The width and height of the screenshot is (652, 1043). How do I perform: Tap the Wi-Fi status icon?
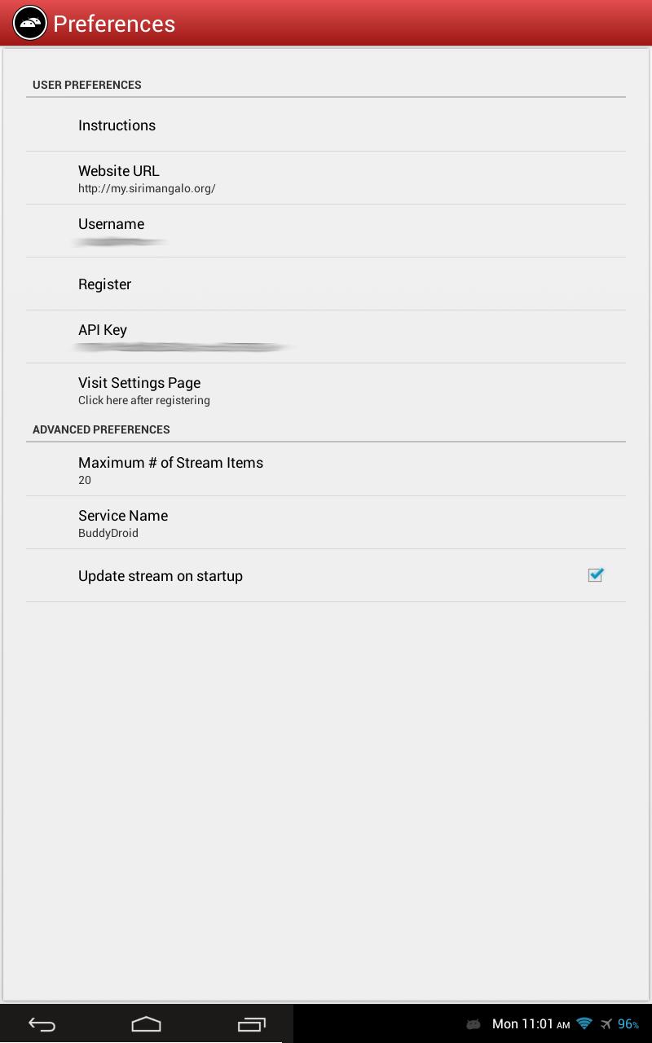584,1023
